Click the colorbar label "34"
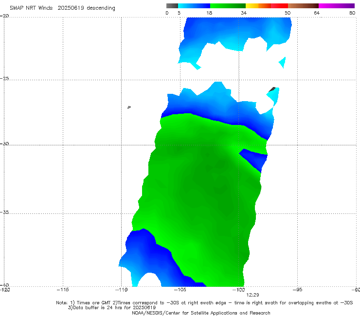 coord(244,13)
